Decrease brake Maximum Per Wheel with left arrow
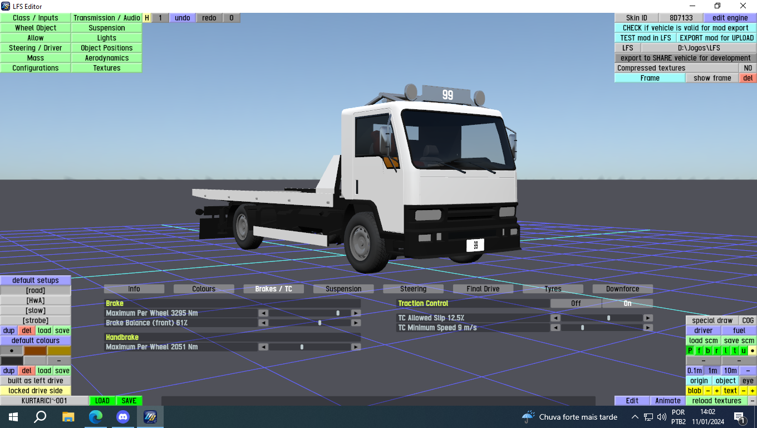This screenshot has width=757, height=428. click(x=263, y=313)
